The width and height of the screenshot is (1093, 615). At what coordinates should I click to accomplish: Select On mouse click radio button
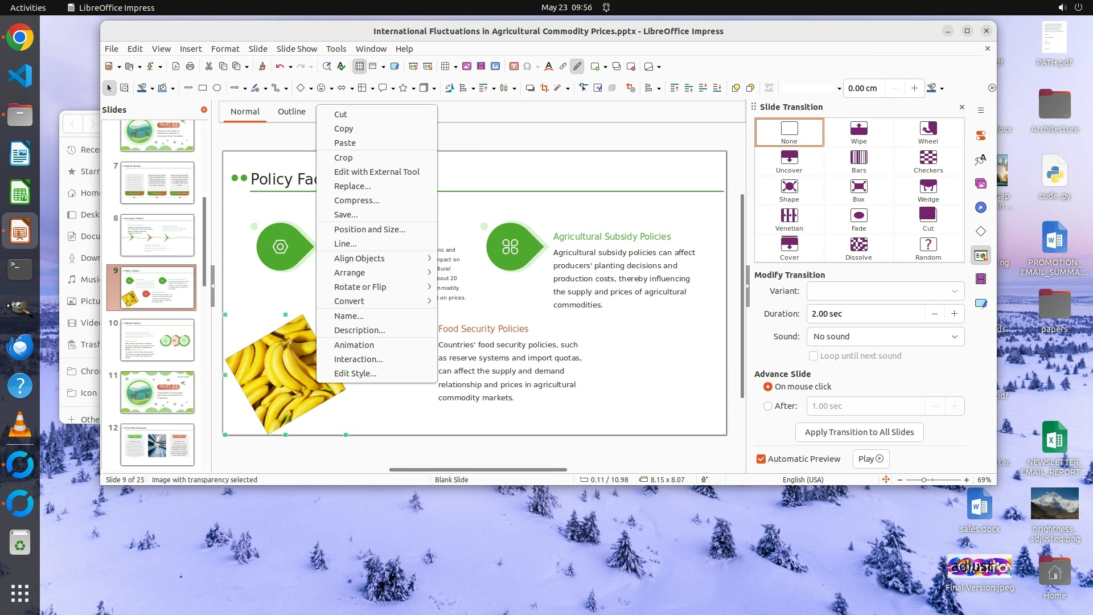pyautogui.click(x=768, y=387)
